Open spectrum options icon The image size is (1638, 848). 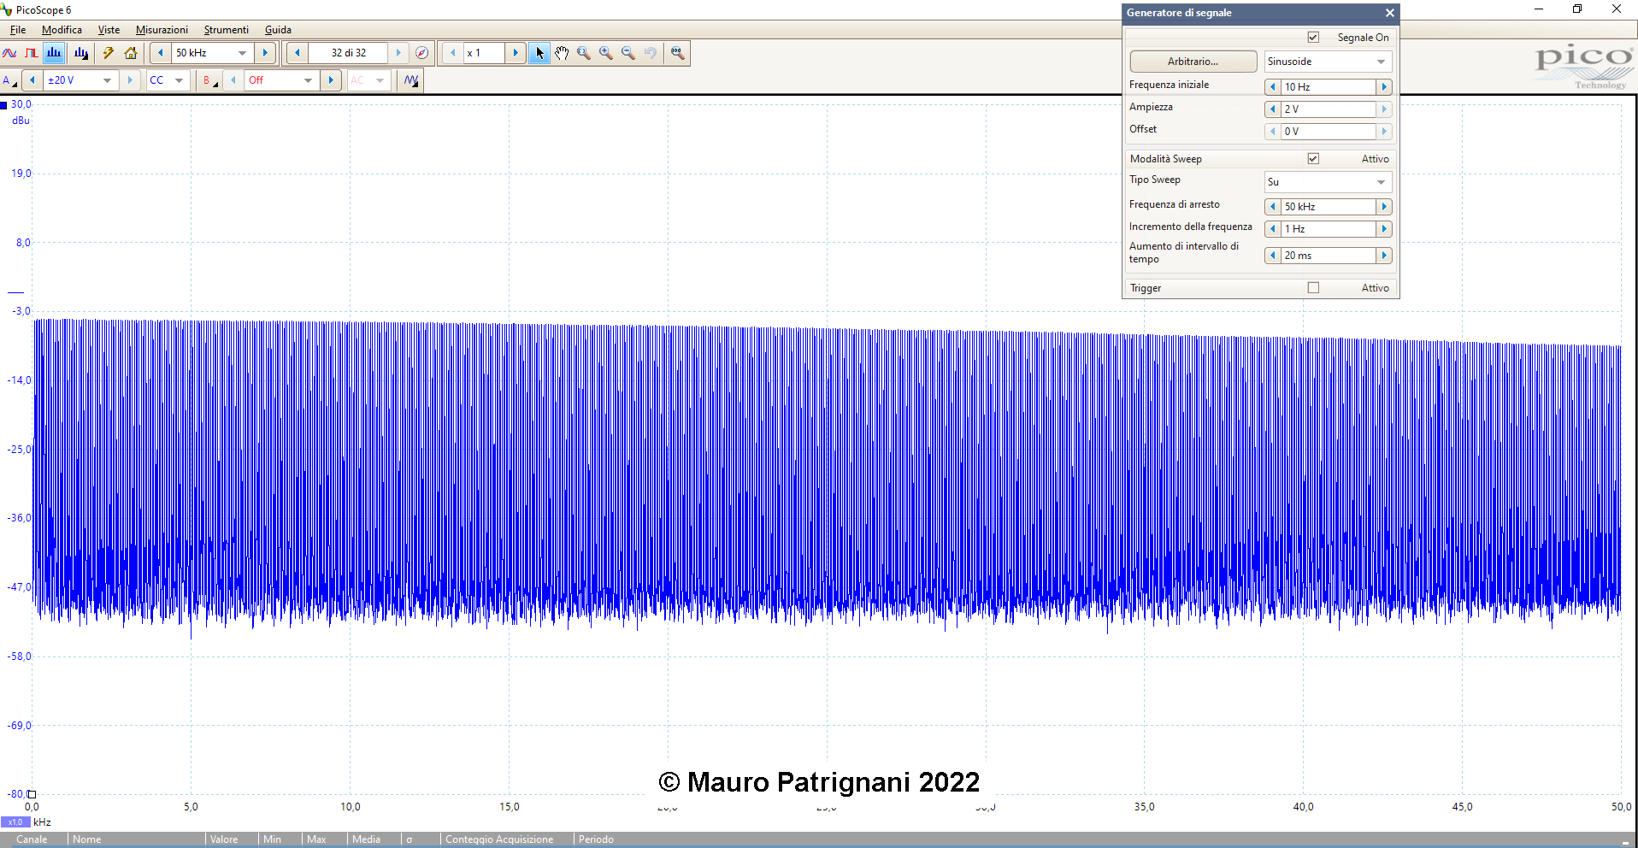pos(81,53)
